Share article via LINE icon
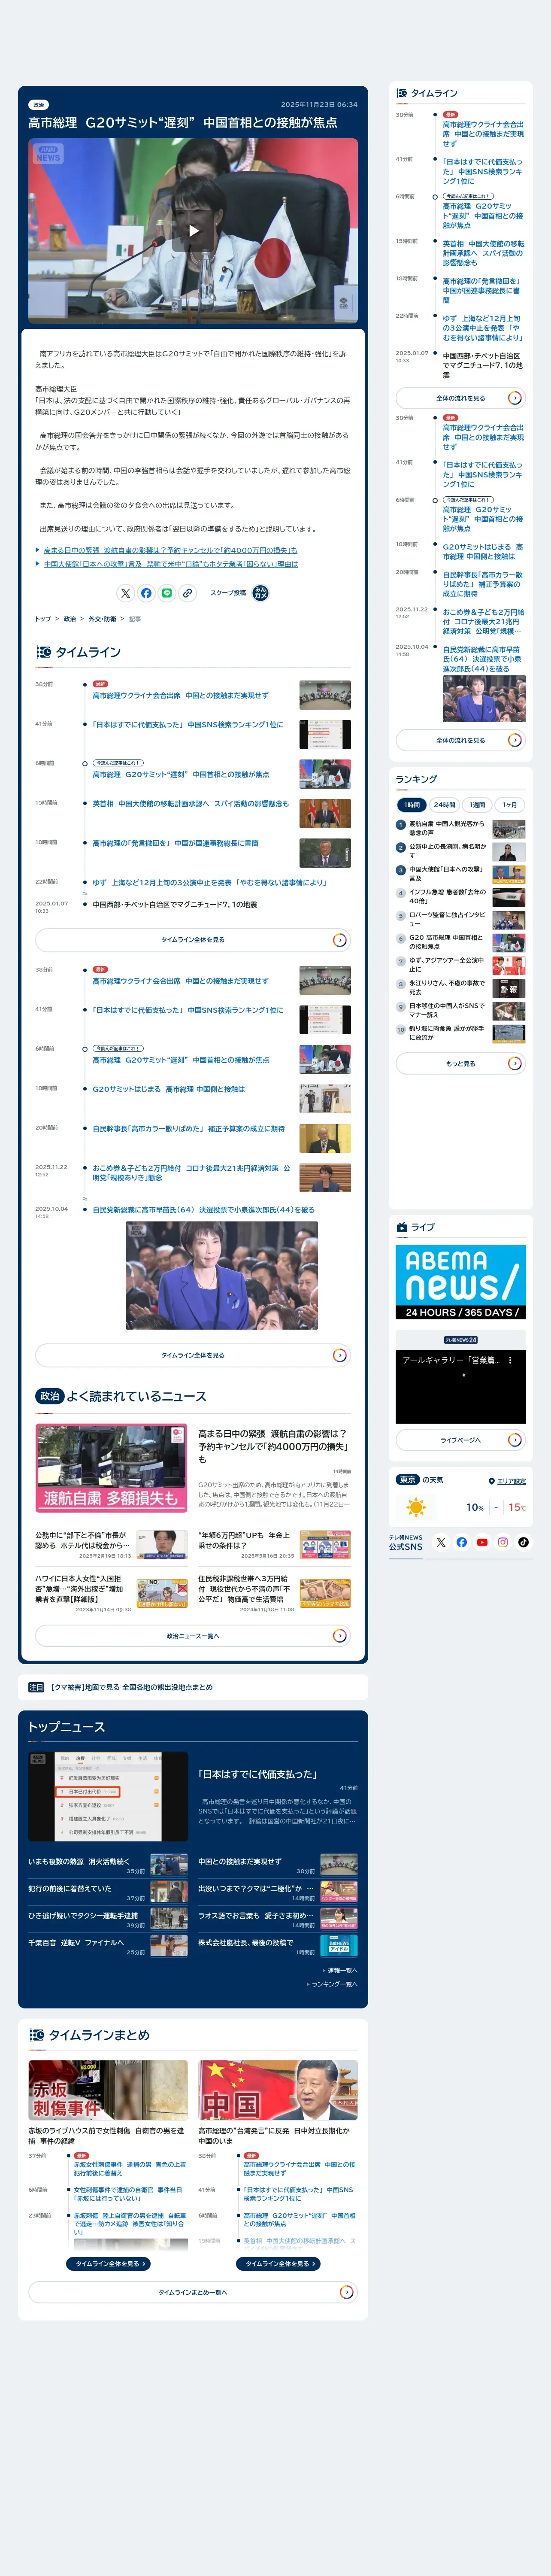Viewport: 551px width, 2576px height. pos(167,593)
